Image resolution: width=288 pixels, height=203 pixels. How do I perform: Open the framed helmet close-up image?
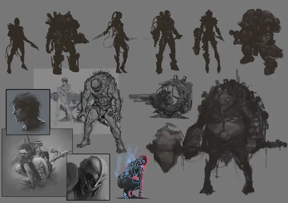(88, 177)
